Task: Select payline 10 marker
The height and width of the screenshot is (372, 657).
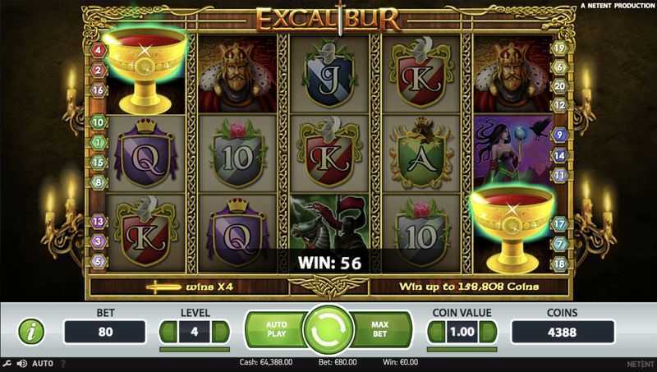Action: point(98,122)
